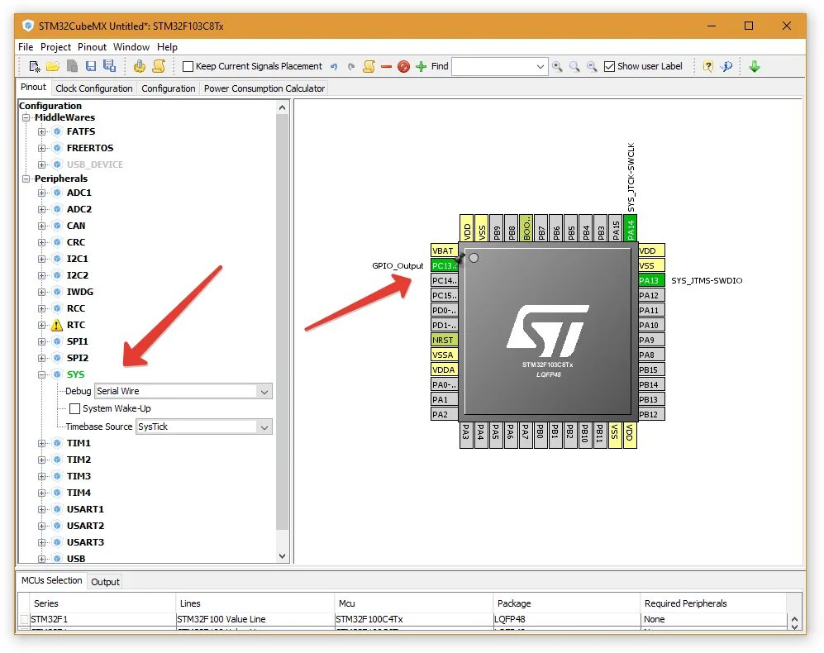Open the Debug mode dropdown

pyautogui.click(x=264, y=392)
